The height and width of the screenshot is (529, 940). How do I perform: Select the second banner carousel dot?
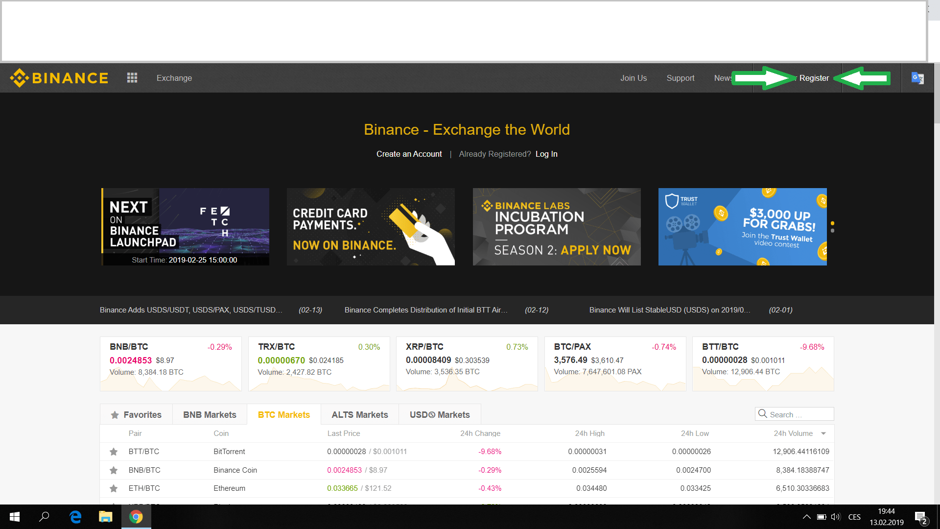[832, 230]
